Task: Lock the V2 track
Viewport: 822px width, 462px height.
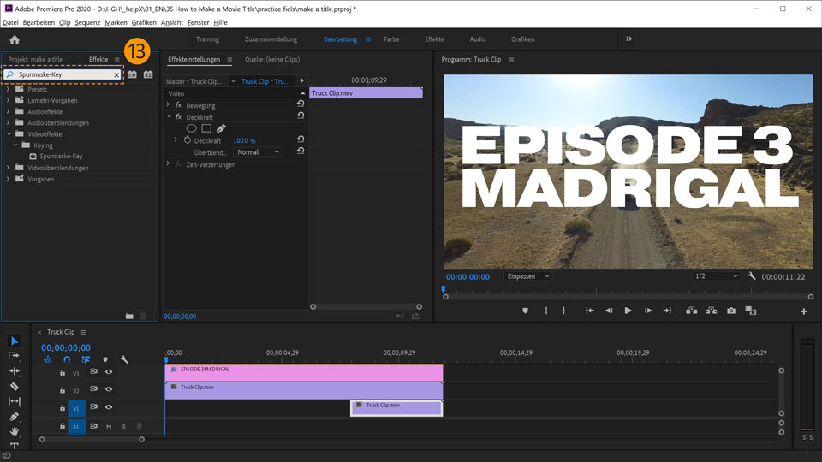Action: [62, 390]
